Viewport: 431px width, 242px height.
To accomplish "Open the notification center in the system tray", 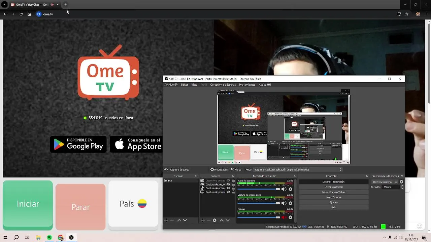I will pos(424,238).
